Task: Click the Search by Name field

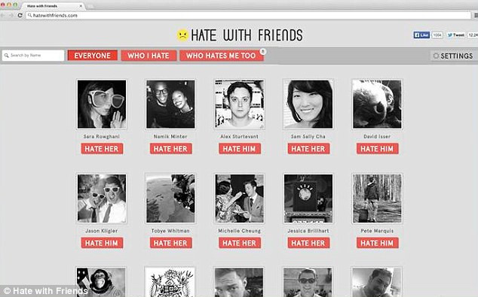Action: pos(33,56)
